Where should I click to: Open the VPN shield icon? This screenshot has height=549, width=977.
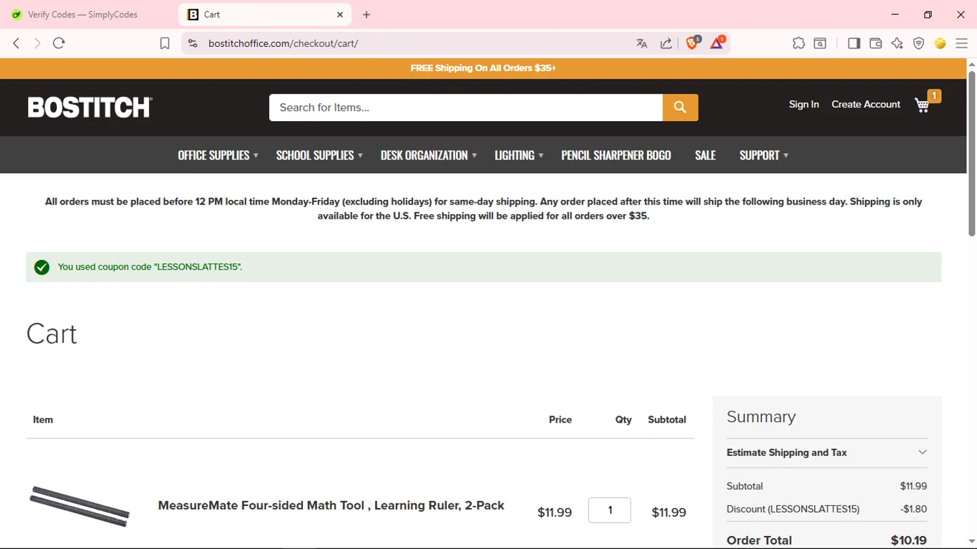(918, 43)
